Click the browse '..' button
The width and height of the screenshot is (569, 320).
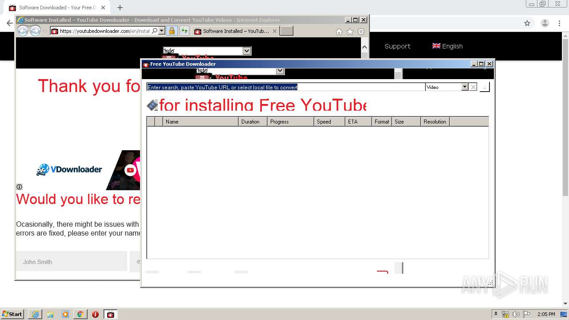click(x=485, y=87)
